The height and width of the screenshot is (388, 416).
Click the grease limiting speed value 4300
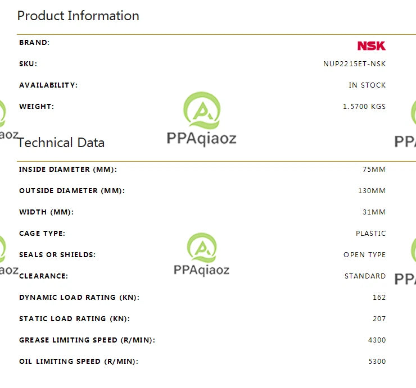coord(377,340)
